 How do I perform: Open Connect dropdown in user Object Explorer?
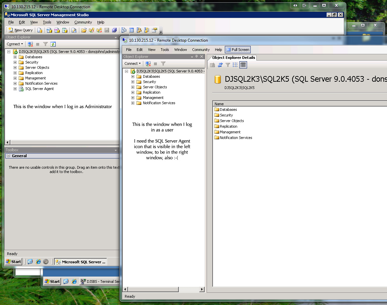click(133, 64)
